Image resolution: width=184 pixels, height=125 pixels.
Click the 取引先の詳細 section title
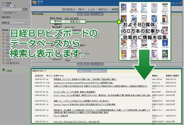pos(38,14)
